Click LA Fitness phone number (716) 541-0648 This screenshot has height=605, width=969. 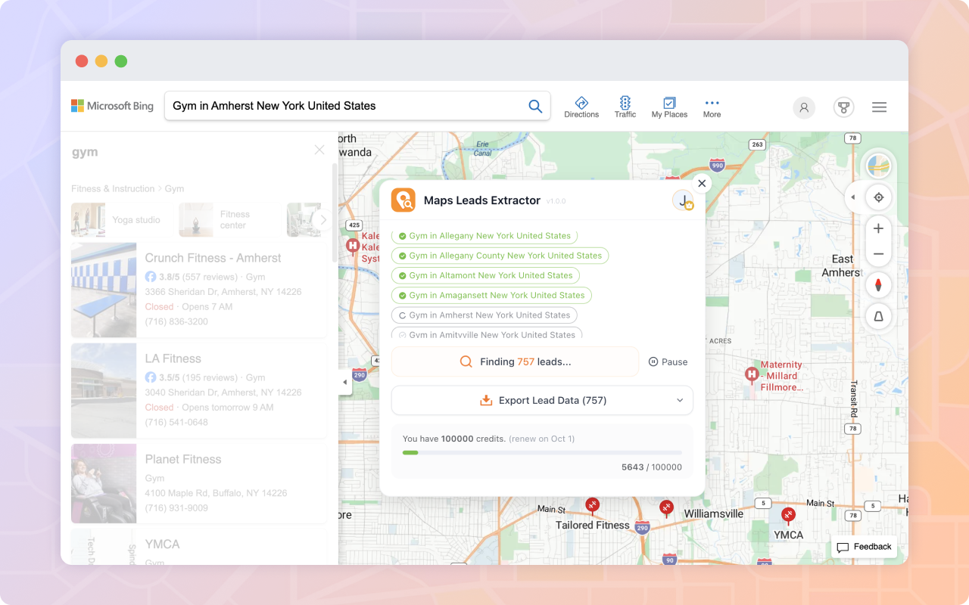pyautogui.click(x=176, y=422)
